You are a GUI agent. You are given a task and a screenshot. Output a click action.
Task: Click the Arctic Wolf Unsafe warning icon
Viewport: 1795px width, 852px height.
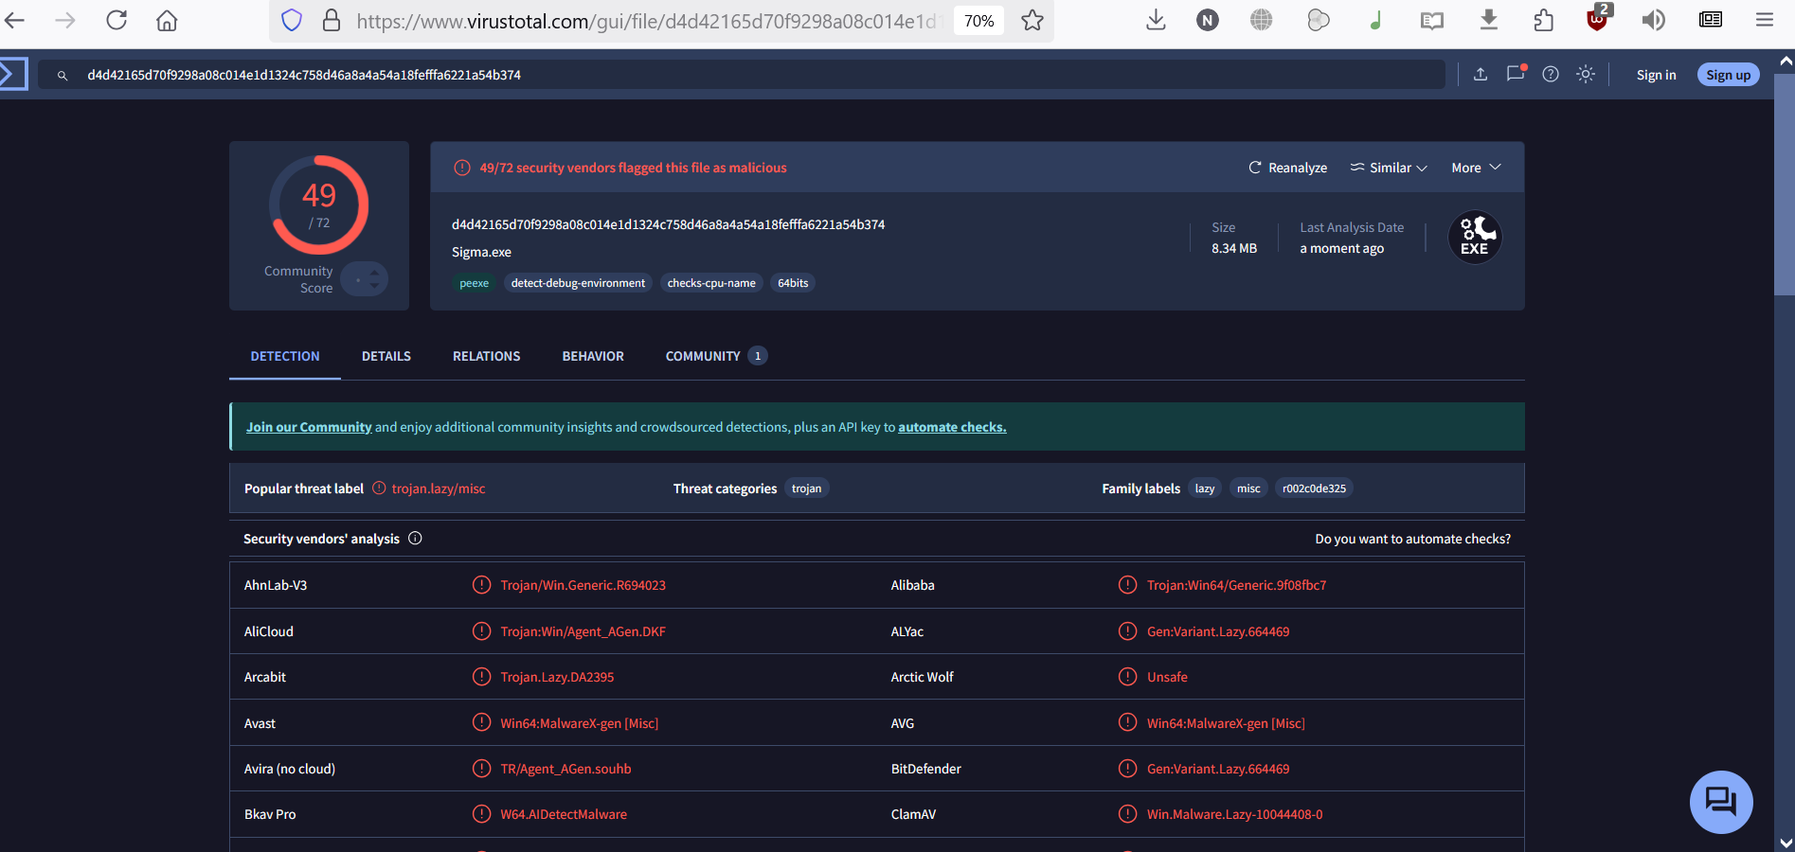click(1127, 676)
